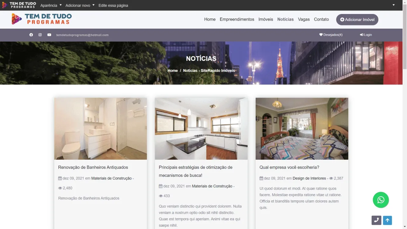Open article Renovação de Banheiros Antiquados
407x229 pixels.
coord(93,167)
